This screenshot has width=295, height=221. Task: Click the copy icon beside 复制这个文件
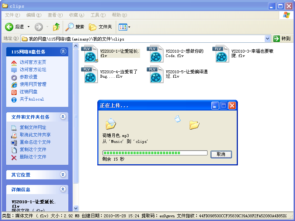[14, 150]
